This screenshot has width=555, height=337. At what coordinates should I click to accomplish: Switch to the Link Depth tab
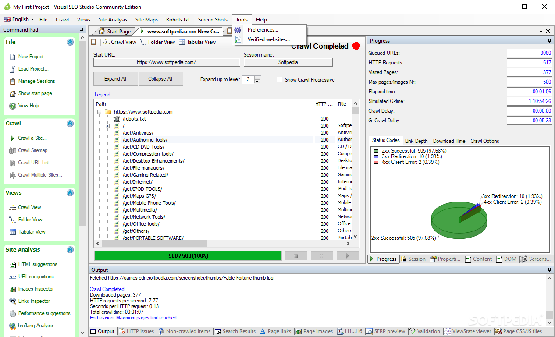click(416, 141)
